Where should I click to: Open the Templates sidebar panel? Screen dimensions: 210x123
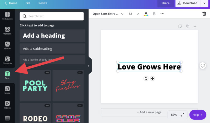(7, 16)
